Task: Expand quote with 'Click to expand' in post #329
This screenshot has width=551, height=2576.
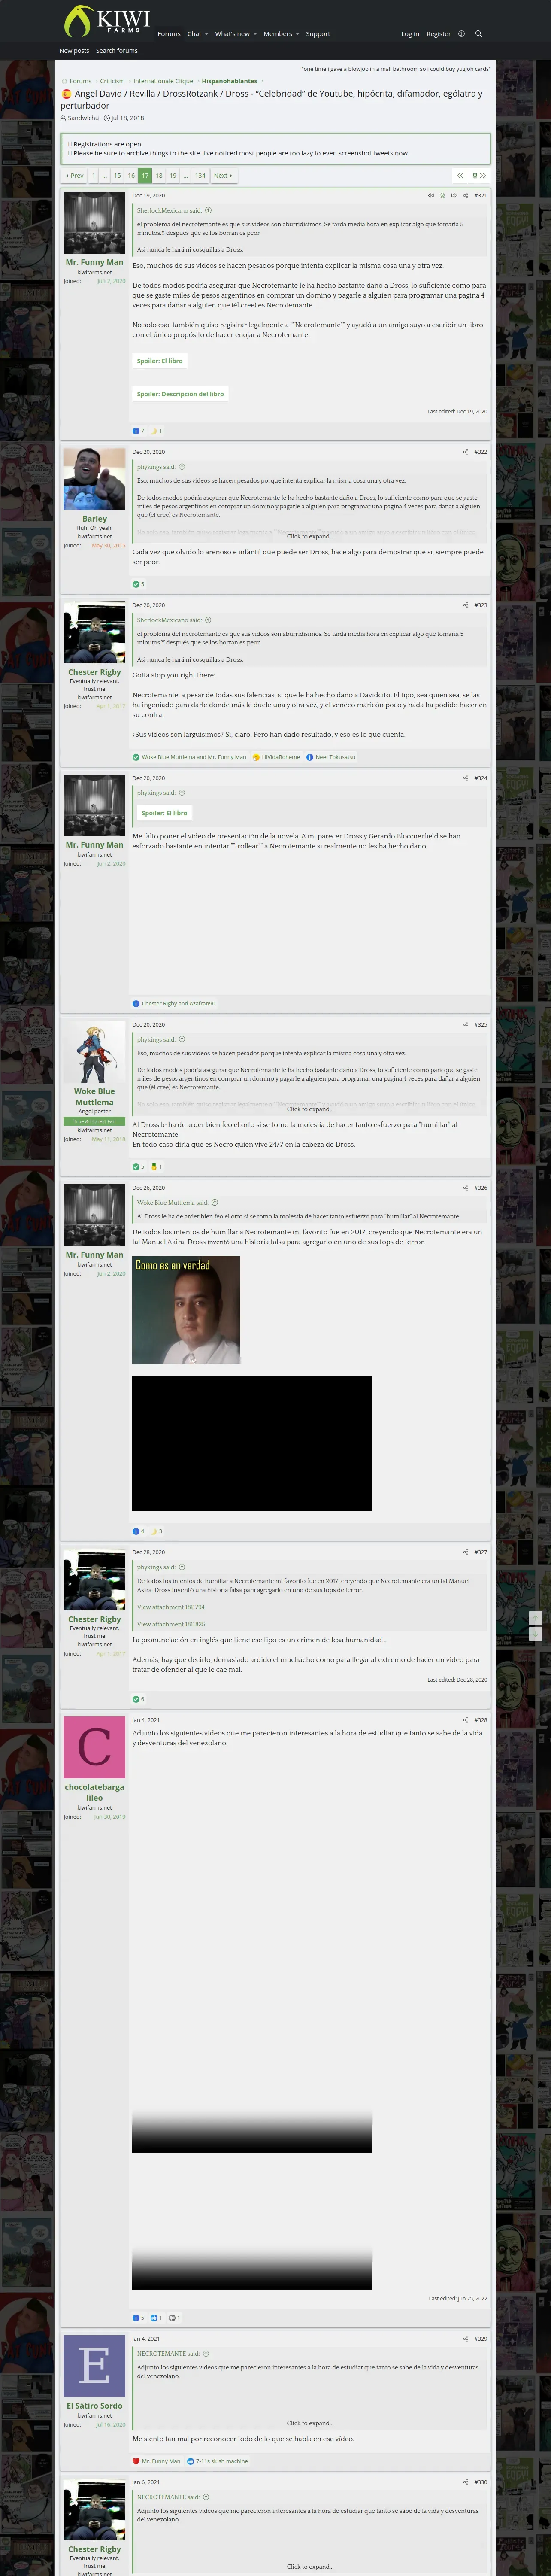Action: (x=310, y=2423)
